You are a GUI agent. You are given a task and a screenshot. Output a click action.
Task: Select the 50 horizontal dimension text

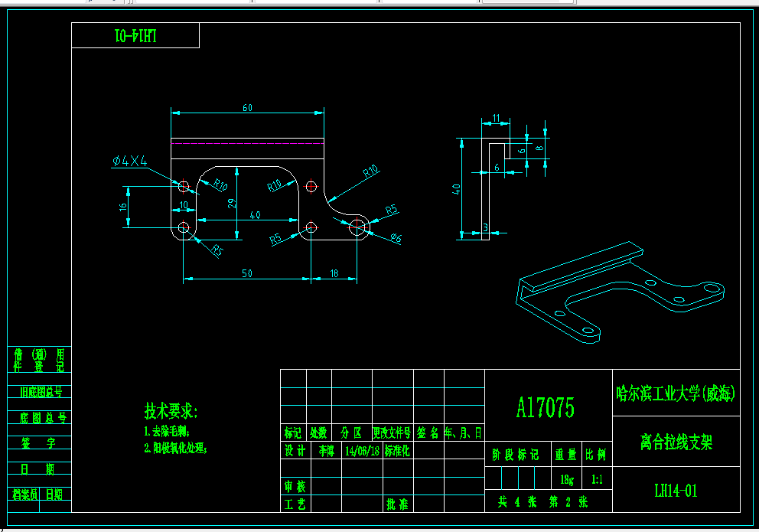[x=247, y=273]
